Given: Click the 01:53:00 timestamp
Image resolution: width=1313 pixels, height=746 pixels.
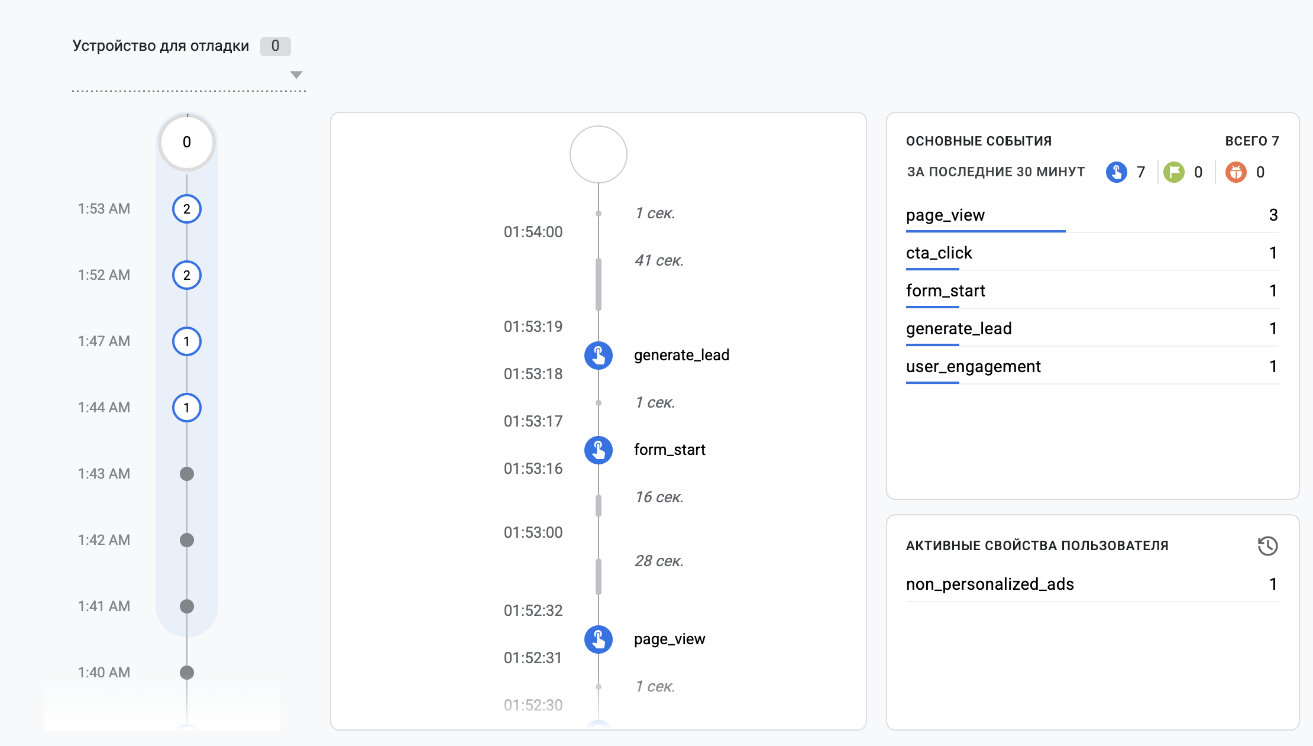Looking at the screenshot, I should point(533,532).
